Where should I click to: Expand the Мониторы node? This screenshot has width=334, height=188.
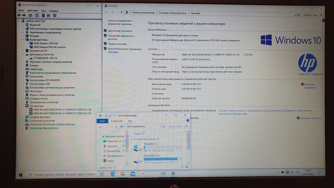click(23, 91)
